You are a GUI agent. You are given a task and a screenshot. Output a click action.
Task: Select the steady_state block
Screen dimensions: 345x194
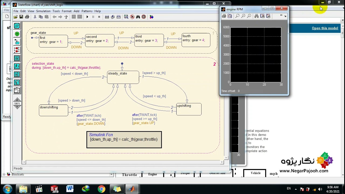point(123,77)
